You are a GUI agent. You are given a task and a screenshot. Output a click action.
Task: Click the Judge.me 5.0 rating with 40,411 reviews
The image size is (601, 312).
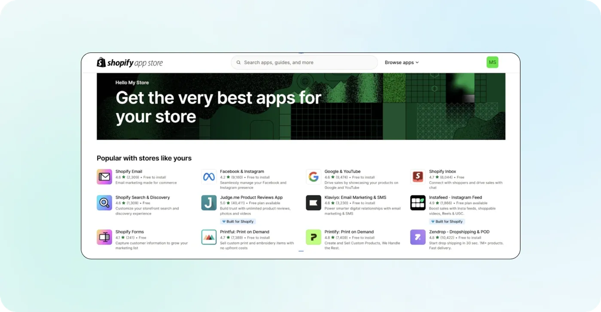coord(232,203)
